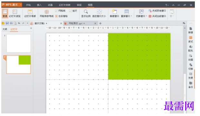The image size is (200, 116).
Task: Click the 重排窗口 arrange icon
Action: pos(126,12)
